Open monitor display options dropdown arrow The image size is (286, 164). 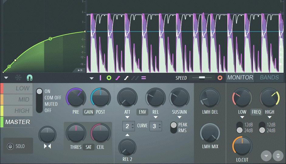(91, 78)
